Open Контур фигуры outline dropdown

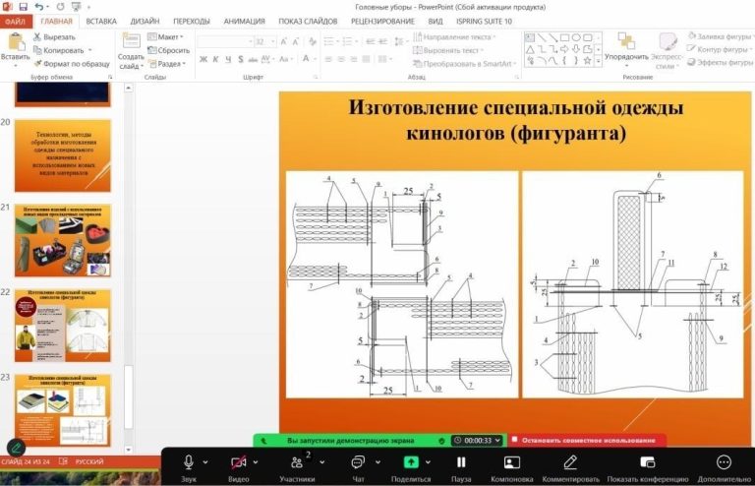coord(720,49)
